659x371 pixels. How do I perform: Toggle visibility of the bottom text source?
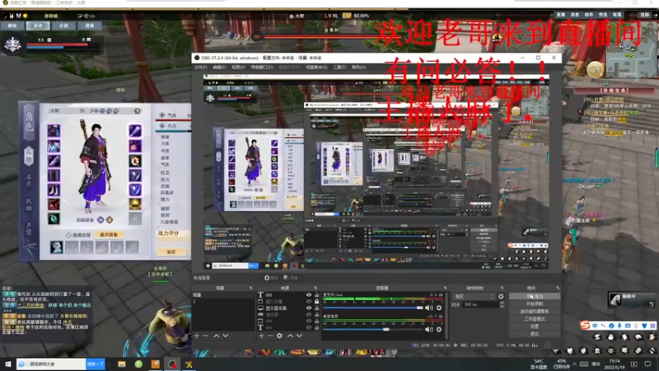pyautogui.click(x=309, y=327)
